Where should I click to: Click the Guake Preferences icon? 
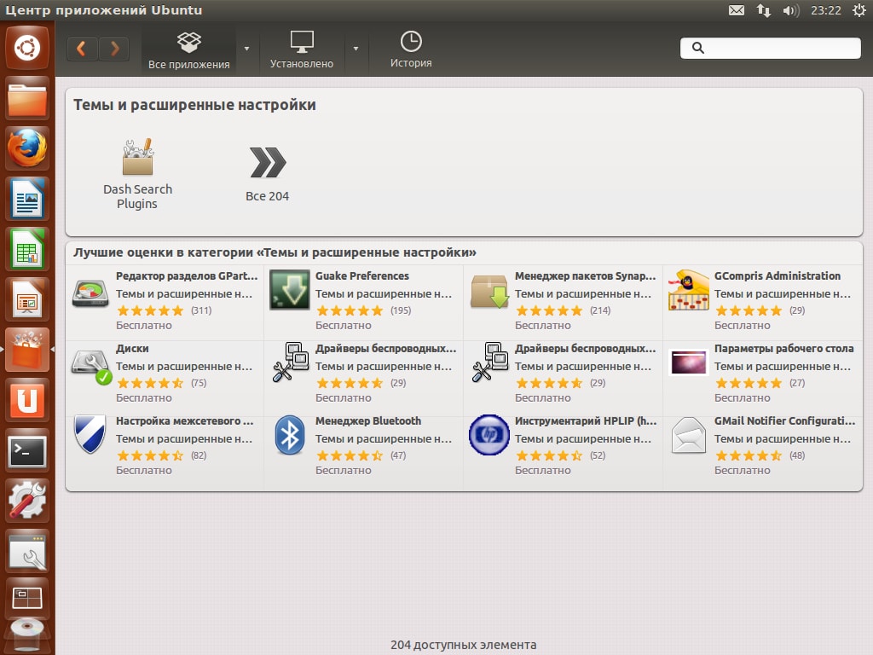[x=290, y=290]
